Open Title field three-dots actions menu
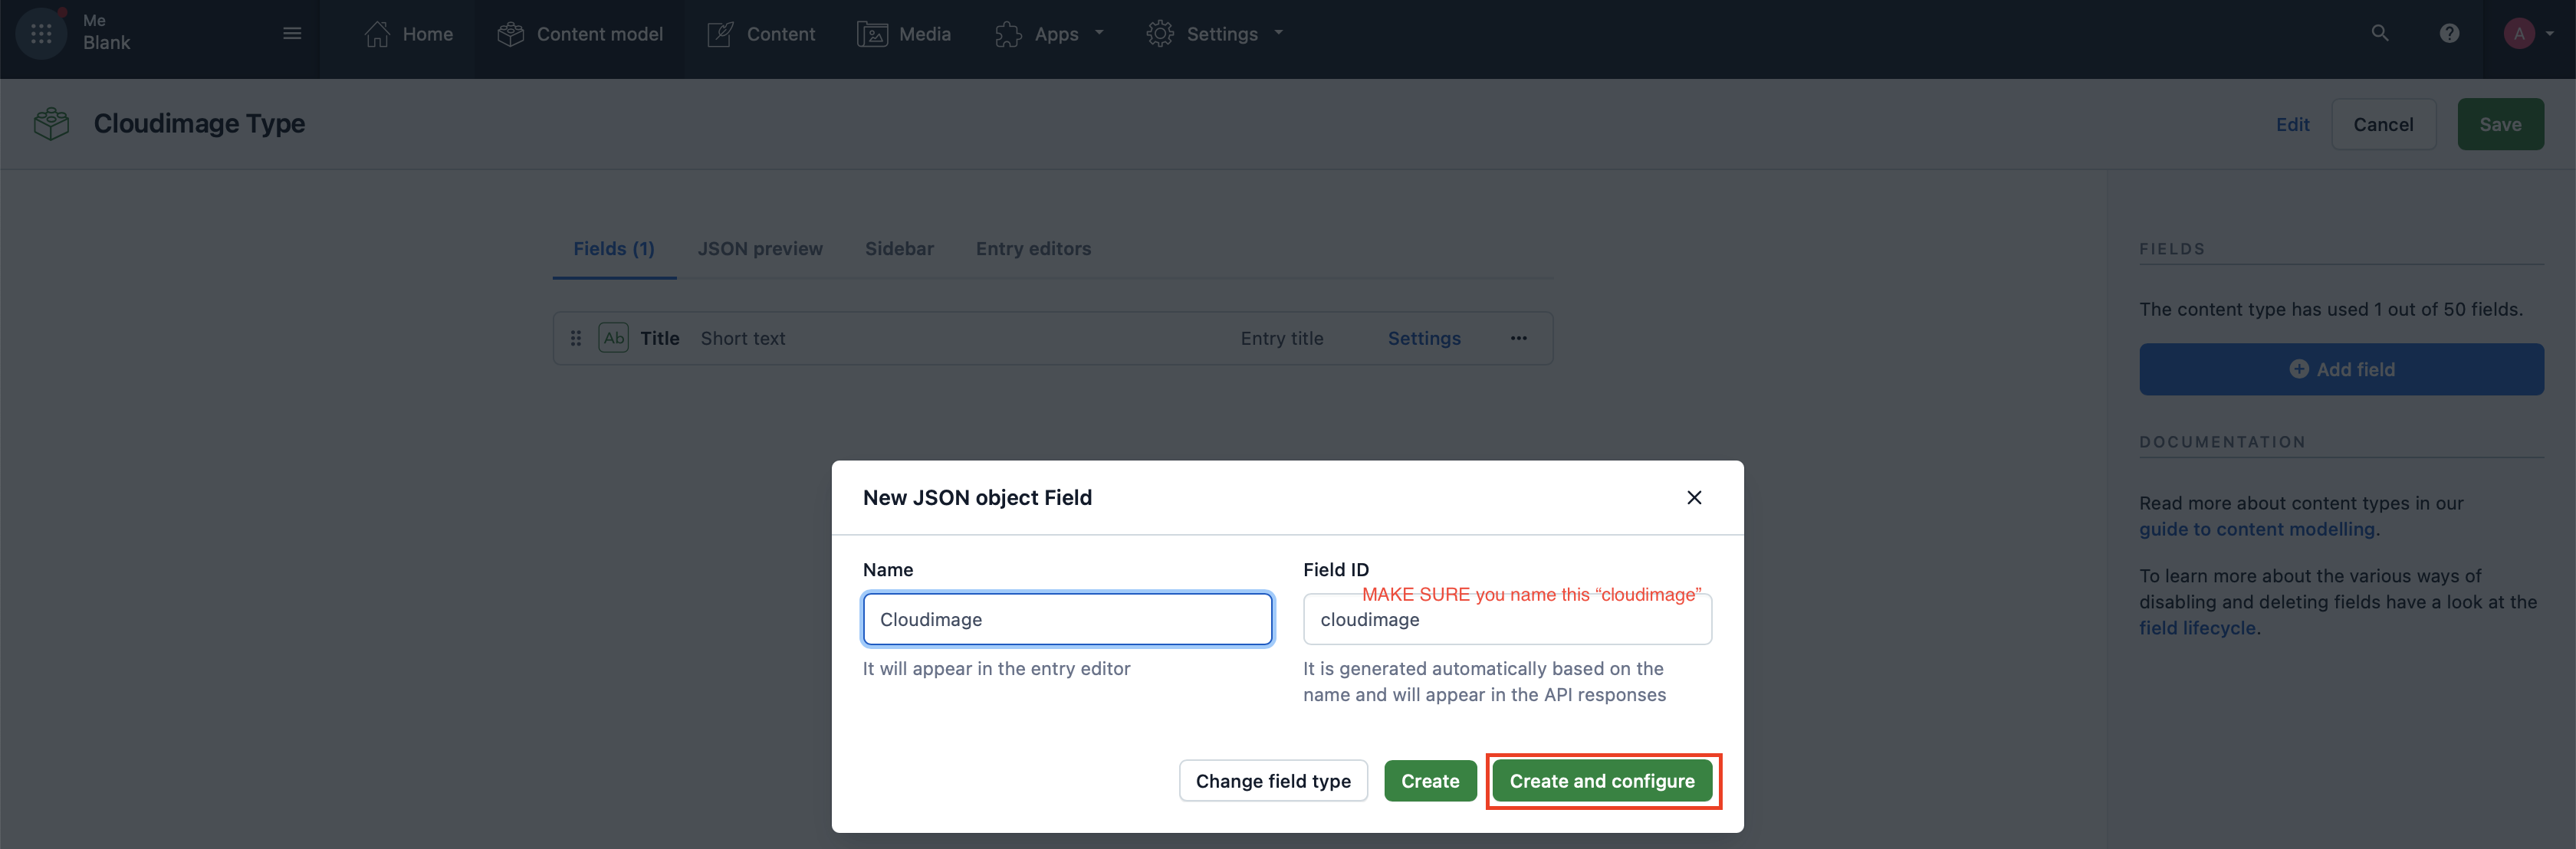The height and width of the screenshot is (849, 2576). (x=1518, y=338)
